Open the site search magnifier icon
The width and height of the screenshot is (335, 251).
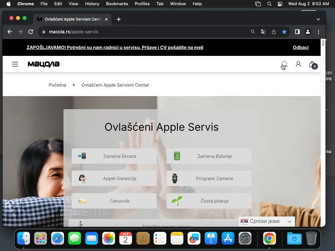(284, 64)
